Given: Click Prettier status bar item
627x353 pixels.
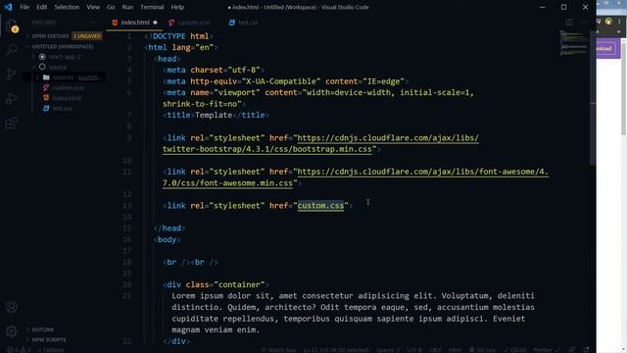Looking at the screenshot, I should [x=547, y=350].
